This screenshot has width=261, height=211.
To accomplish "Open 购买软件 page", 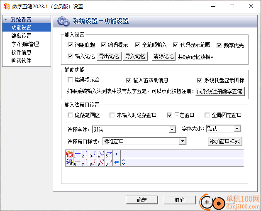I will click(x=27, y=61).
